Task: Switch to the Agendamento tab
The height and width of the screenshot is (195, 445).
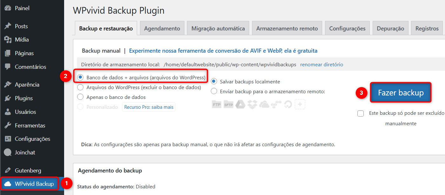Action: [162, 29]
